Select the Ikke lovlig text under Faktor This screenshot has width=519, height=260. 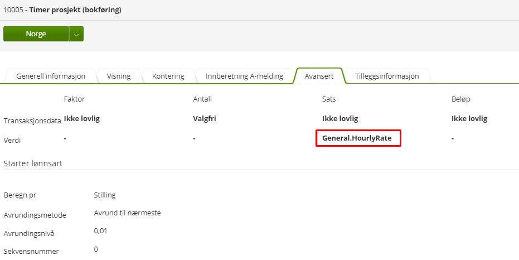82,119
